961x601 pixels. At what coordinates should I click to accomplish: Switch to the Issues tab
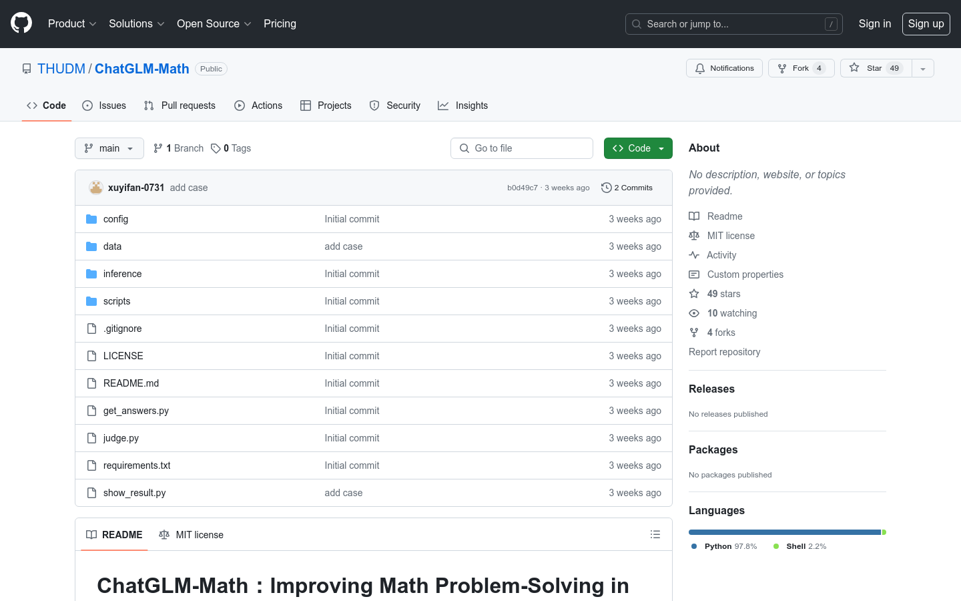(x=104, y=106)
